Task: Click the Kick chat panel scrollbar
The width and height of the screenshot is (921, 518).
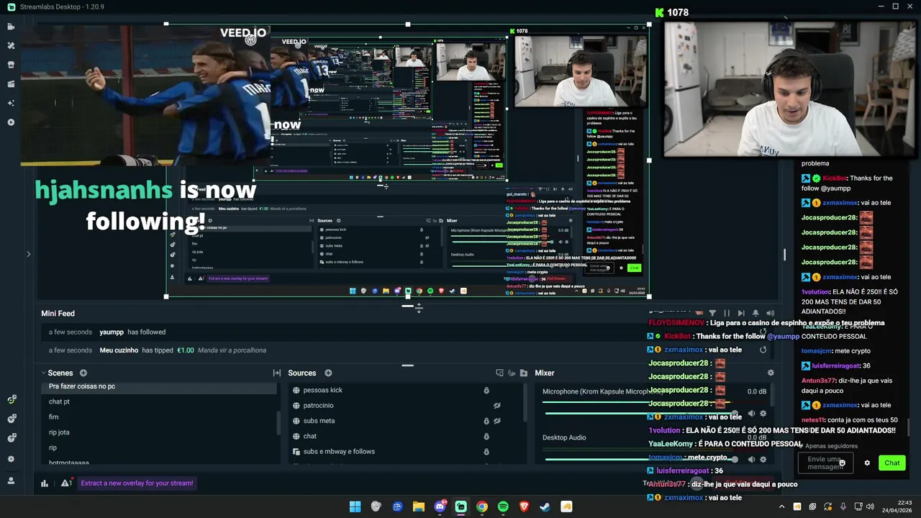Action: [x=907, y=427]
